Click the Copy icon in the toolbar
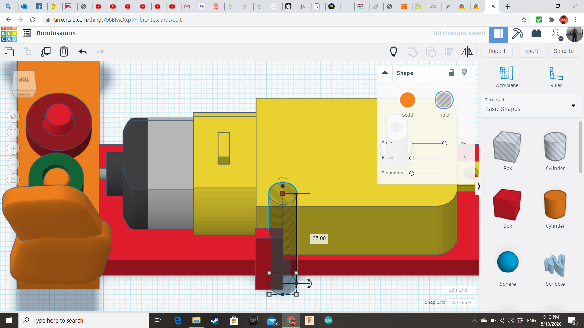Screen dimensions: 584x328 click(9, 52)
